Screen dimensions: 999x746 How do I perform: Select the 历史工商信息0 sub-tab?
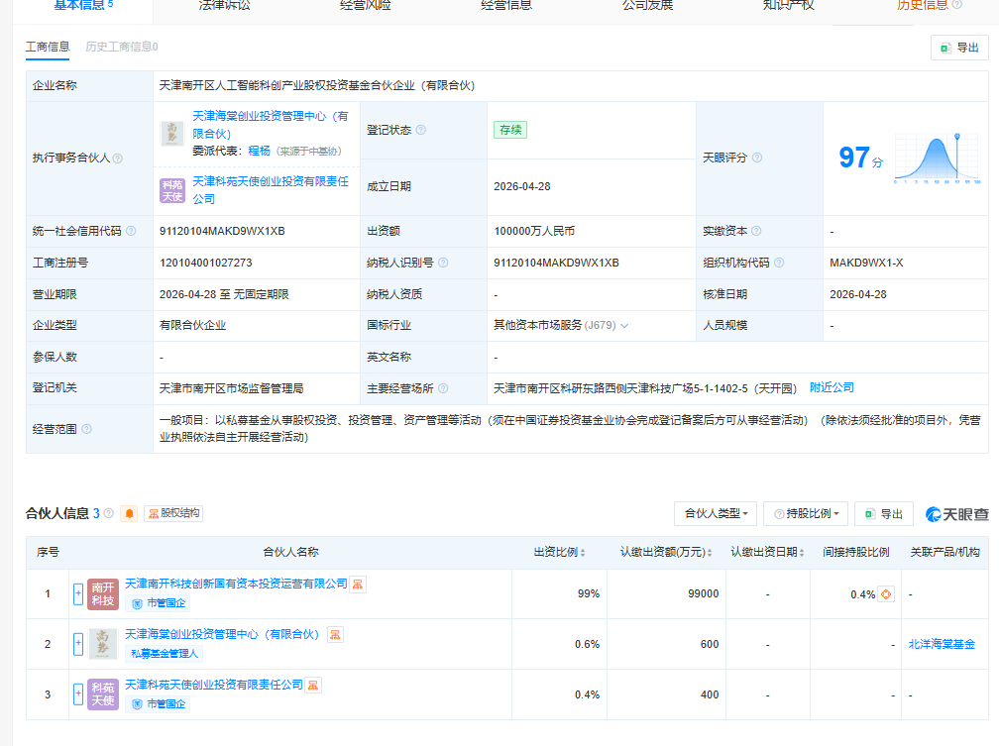point(122,47)
